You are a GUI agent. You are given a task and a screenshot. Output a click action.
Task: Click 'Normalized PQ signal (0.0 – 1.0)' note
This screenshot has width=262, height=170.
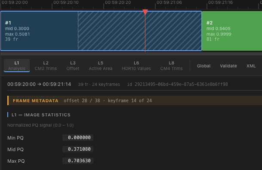tap(40, 125)
